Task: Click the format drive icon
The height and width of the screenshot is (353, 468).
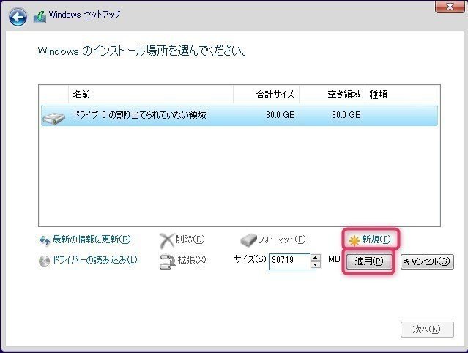Action: click(248, 240)
